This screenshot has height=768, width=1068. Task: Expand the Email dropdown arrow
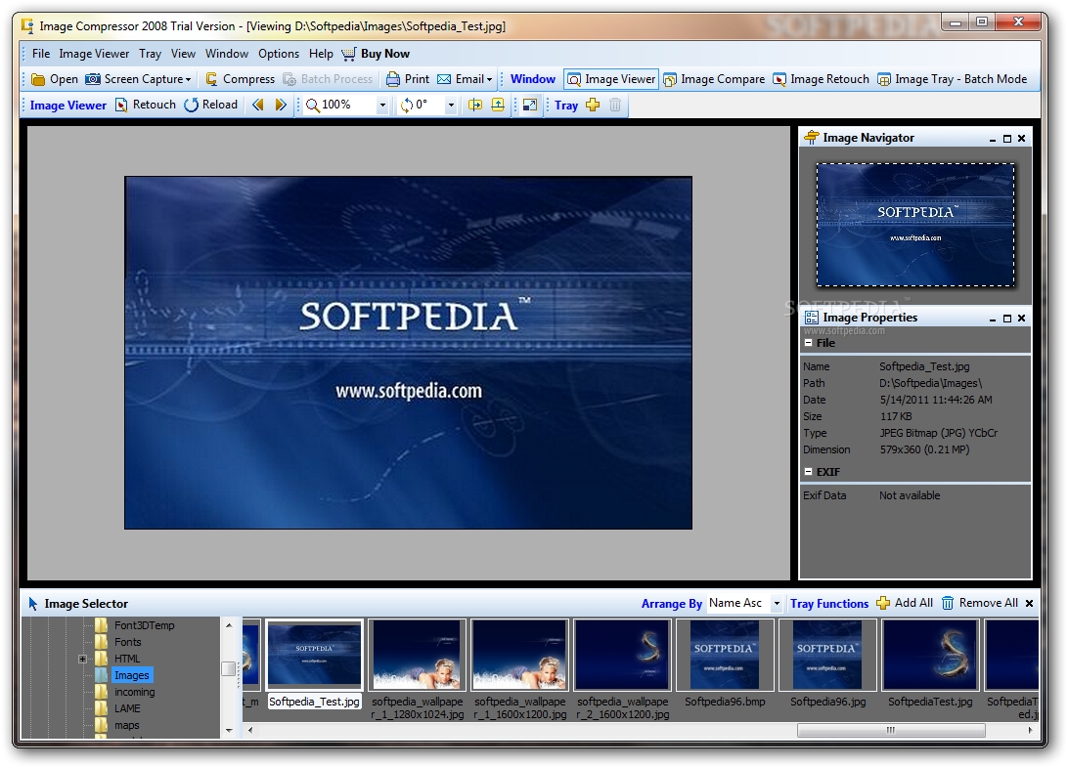489,79
